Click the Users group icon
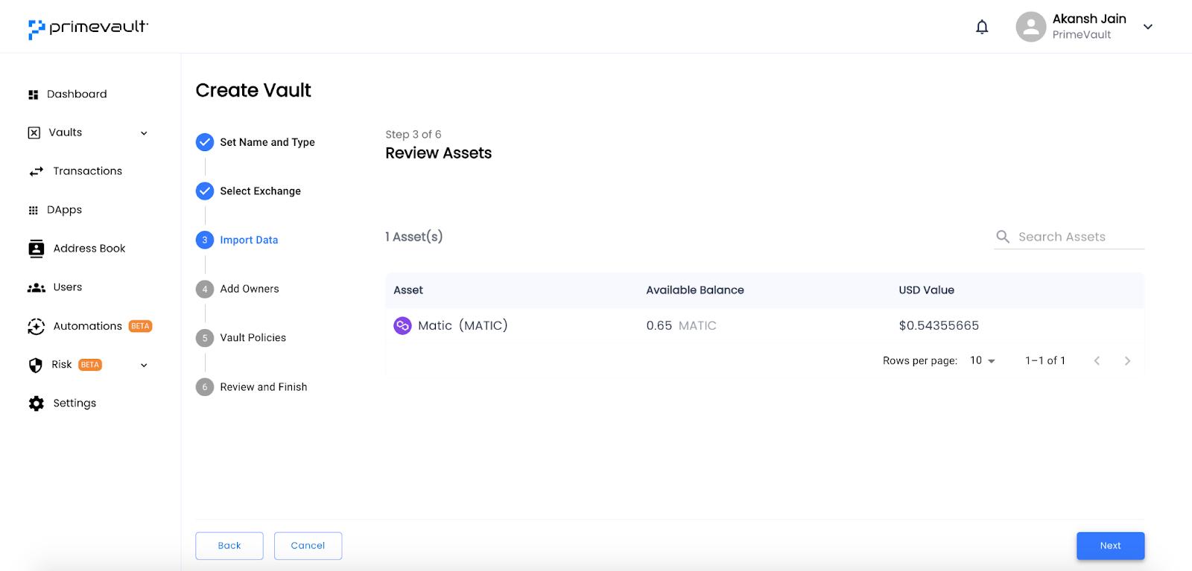This screenshot has height=571, width=1192. coord(37,287)
